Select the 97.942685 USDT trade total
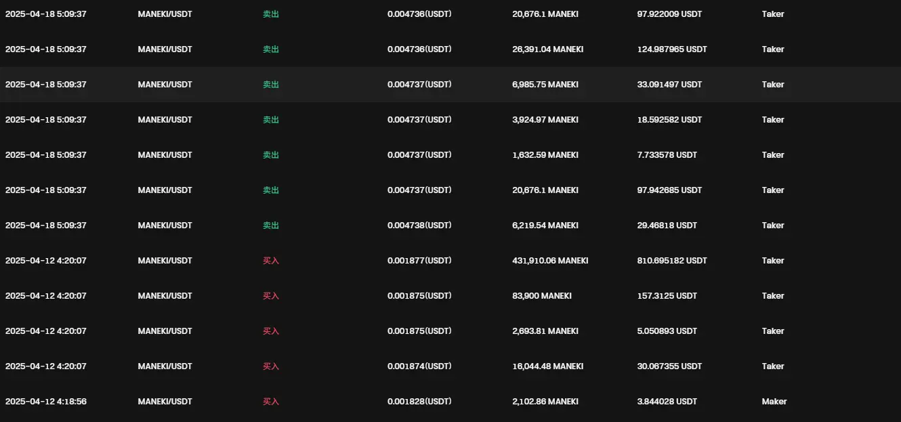This screenshot has height=422, width=901. point(669,190)
